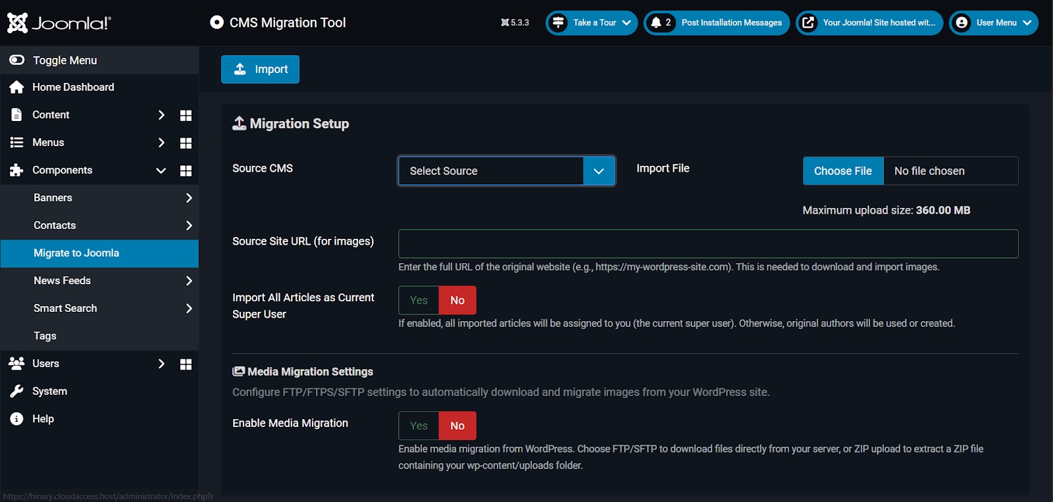Open the Select Source dropdown
This screenshot has height=502, width=1053.
pyautogui.click(x=506, y=171)
